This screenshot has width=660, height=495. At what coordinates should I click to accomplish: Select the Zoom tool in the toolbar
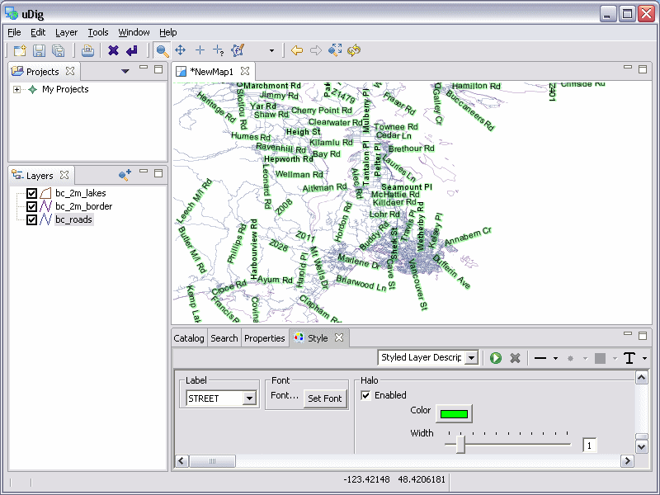(x=162, y=50)
